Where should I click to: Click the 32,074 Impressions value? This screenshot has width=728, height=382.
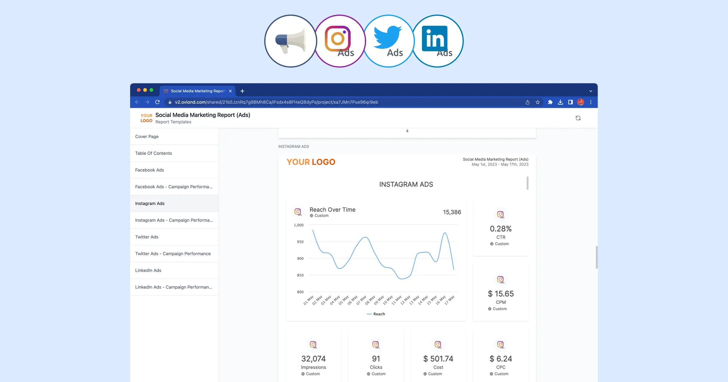(x=313, y=359)
